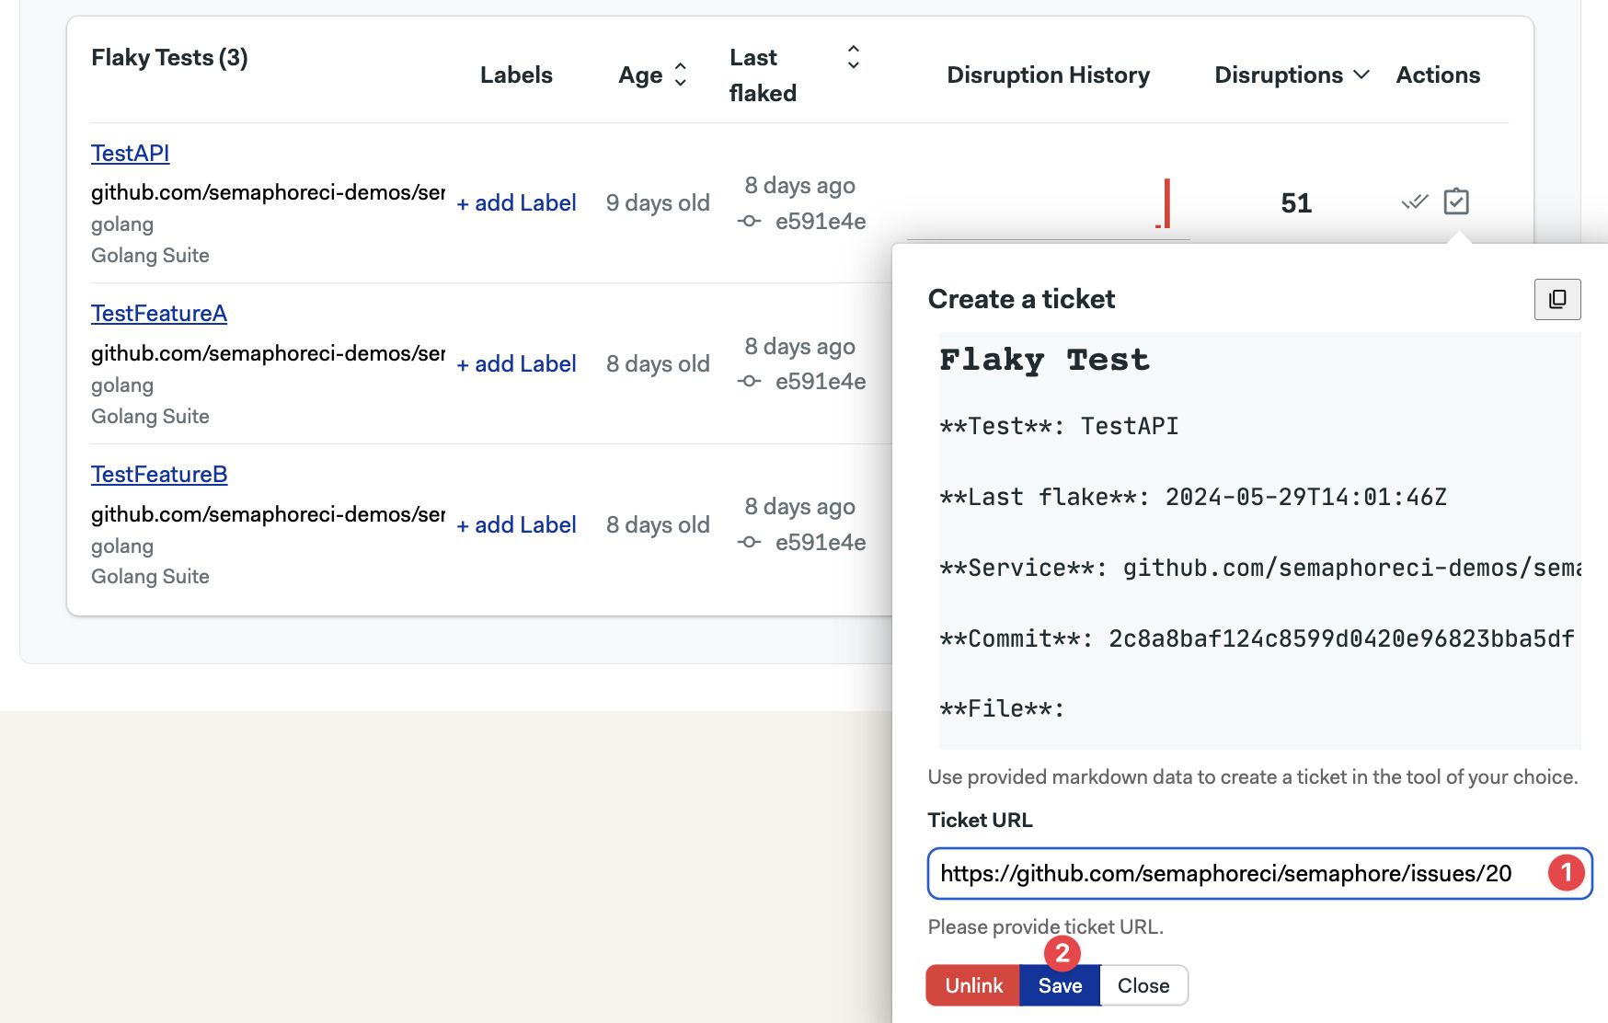Click the '**Commit**' hash line in markdown
Screen dimensions: 1608x1023
click(1257, 638)
